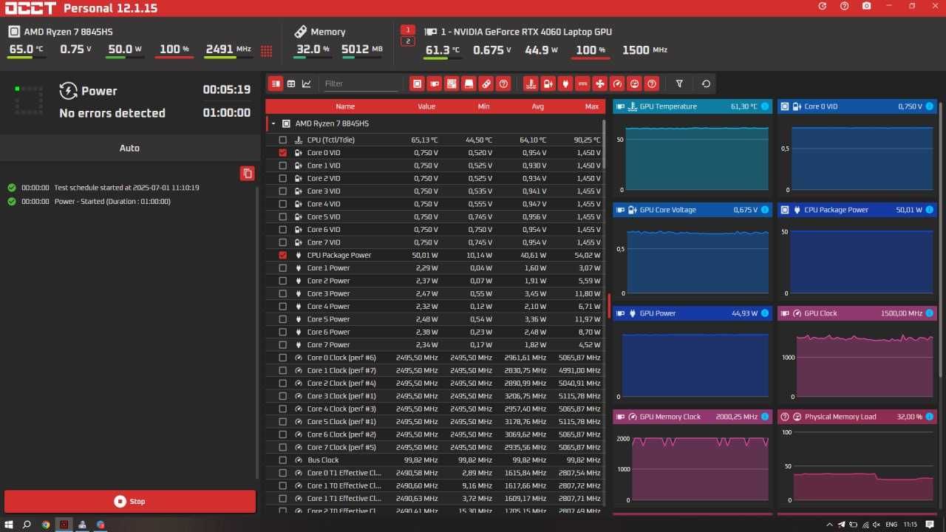Check the Core 0 Clock (perf #6) checkbox
Viewport: 946px width, 532px height.
click(x=282, y=358)
